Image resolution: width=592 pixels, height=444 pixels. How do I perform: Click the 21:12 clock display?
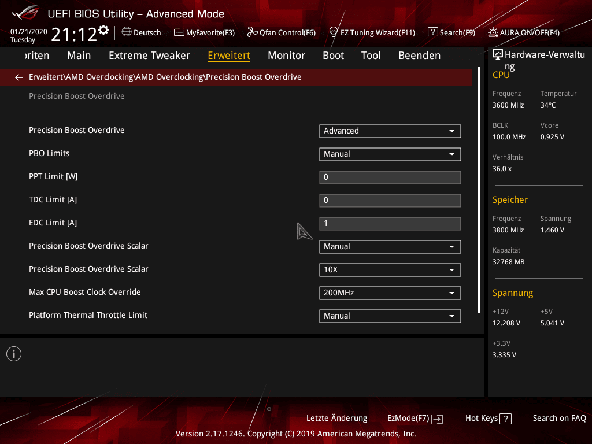coord(74,35)
